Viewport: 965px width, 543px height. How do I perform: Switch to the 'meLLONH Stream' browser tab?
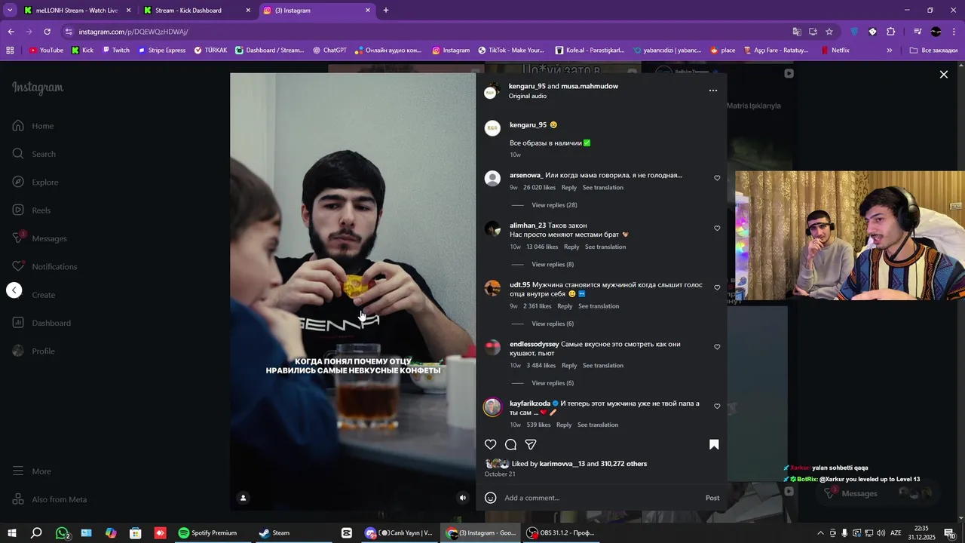tap(75, 11)
